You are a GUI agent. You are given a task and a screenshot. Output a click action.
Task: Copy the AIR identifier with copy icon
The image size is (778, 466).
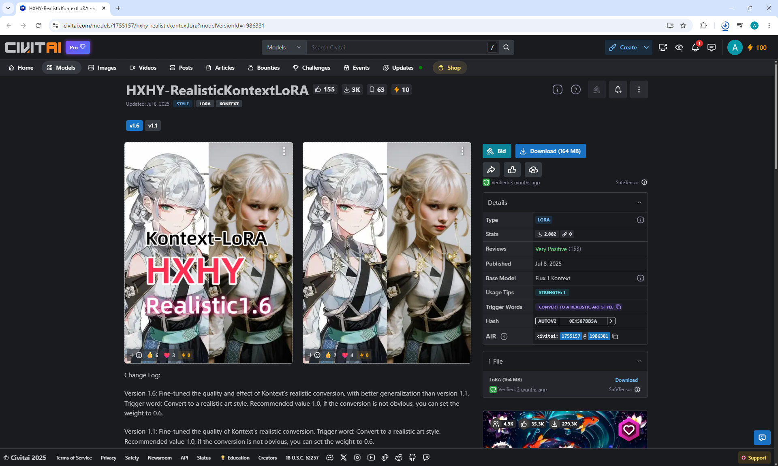click(x=615, y=336)
